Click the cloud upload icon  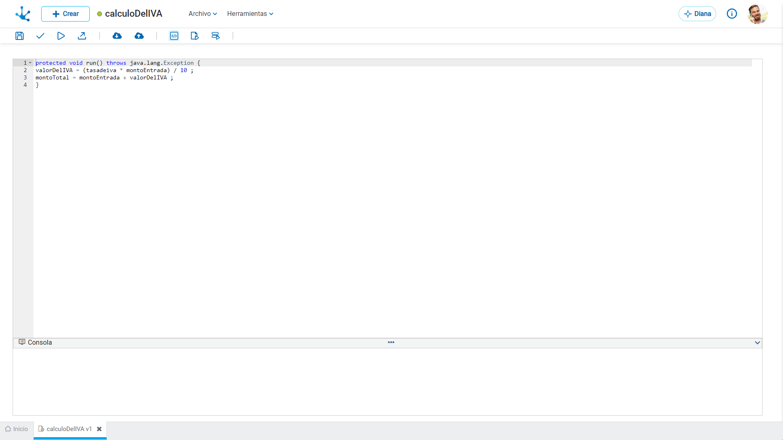[139, 36]
